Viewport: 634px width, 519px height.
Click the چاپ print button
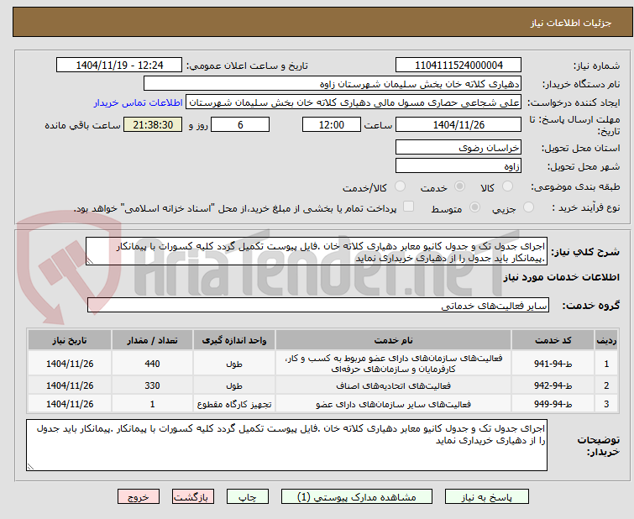(x=248, y=497)
